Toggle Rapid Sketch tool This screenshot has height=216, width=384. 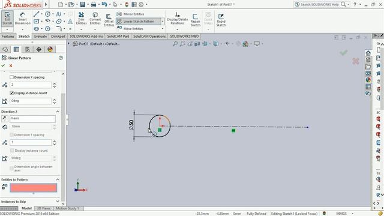click(221, 20)
